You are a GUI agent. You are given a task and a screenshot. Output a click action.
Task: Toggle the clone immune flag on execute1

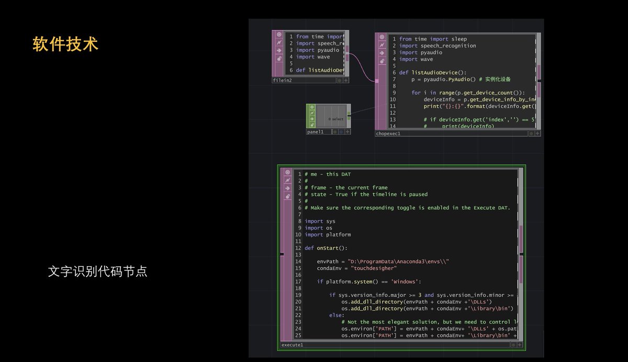287,180
